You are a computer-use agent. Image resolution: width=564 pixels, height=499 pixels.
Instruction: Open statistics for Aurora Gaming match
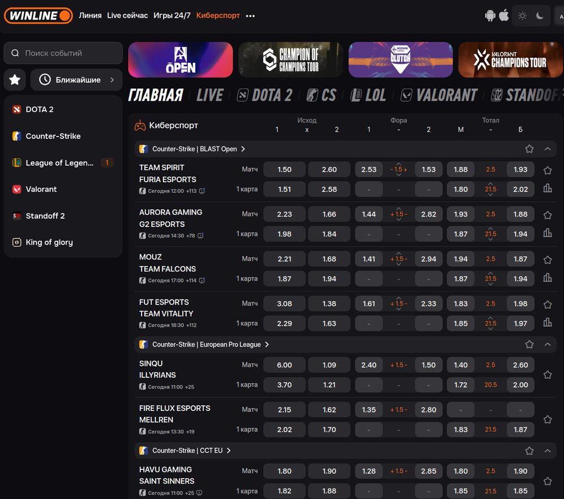pyautogui.click(x=547, y=233)
